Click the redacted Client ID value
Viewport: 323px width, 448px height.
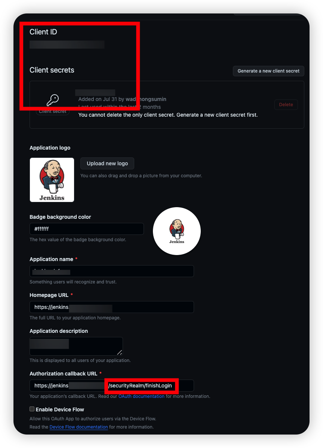click(67, 45)
